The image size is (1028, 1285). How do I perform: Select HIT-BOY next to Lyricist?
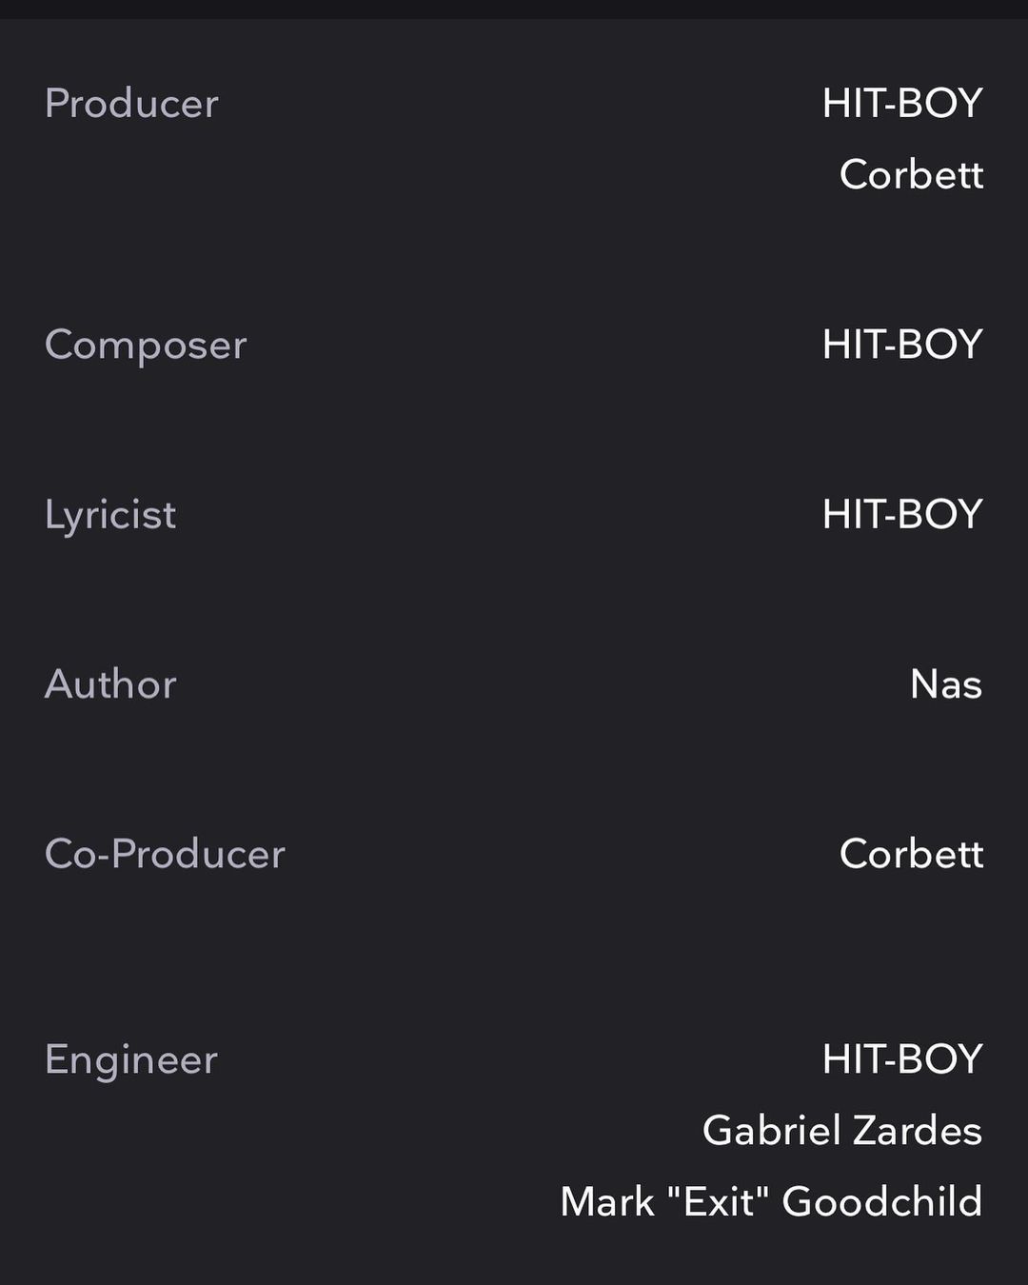(901, 514)
